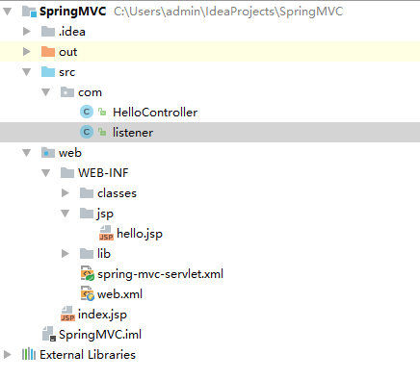Collapse the com package arrow

pos(46,92)
